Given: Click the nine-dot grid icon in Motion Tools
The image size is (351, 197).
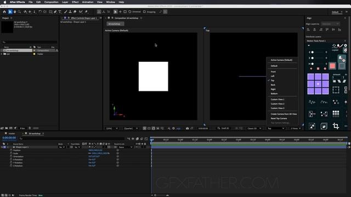Looking at the screenshot, I should [336, 114].
